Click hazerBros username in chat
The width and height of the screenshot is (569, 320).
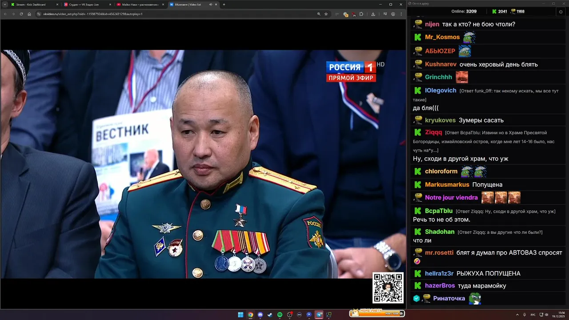(x=440, y=285)
